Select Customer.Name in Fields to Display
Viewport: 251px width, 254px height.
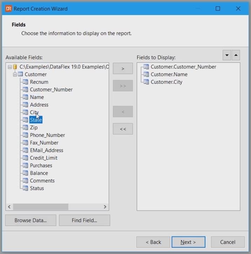169,74
